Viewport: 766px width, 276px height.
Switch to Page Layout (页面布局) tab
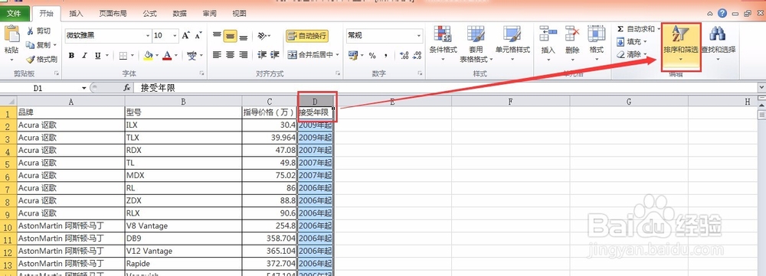pos(112,14)
